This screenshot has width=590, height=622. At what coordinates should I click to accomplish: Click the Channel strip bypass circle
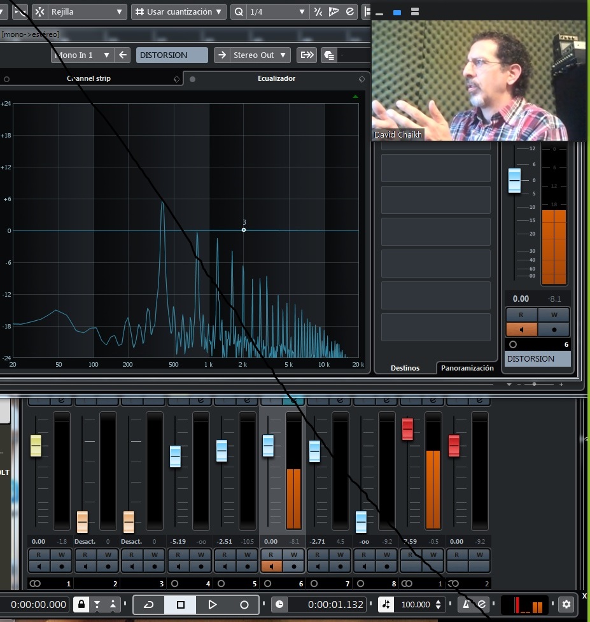(x=6, y=79)
